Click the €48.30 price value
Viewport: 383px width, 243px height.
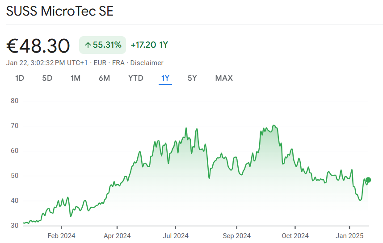38,45
